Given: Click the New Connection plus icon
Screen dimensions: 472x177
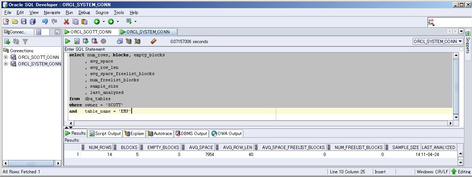Looking at the screenshot, I should click(x=7, y=42).
